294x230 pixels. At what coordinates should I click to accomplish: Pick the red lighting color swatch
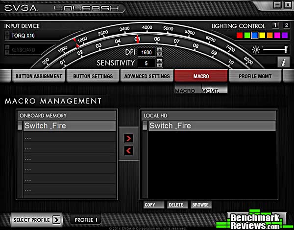tap(240, 36)
